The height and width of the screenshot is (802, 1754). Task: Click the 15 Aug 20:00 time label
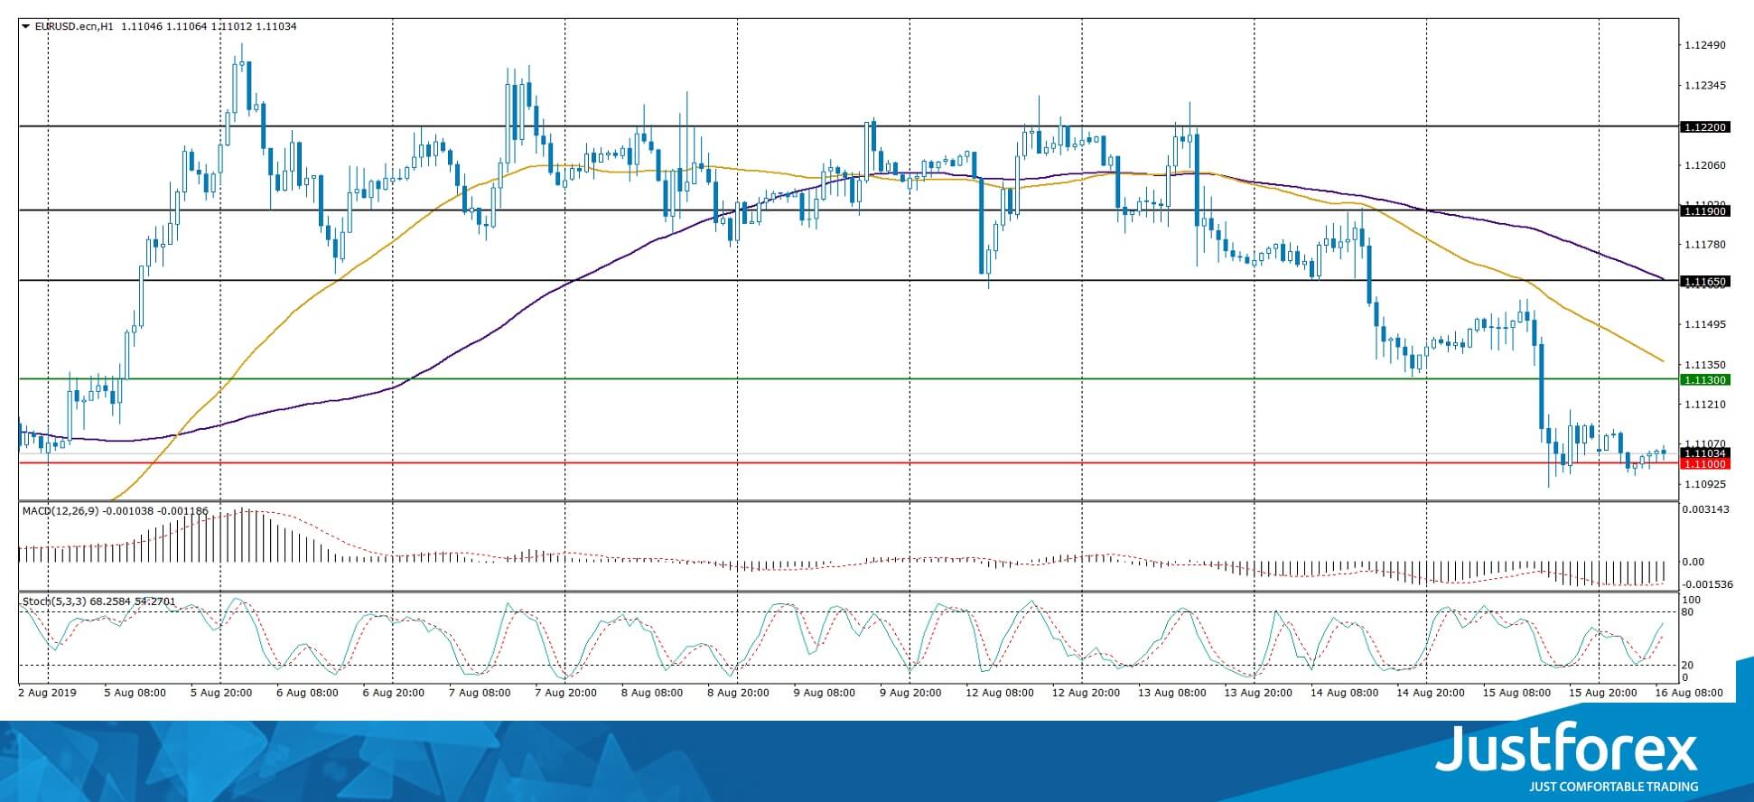pyautogui.click(x=1601, y=693)
